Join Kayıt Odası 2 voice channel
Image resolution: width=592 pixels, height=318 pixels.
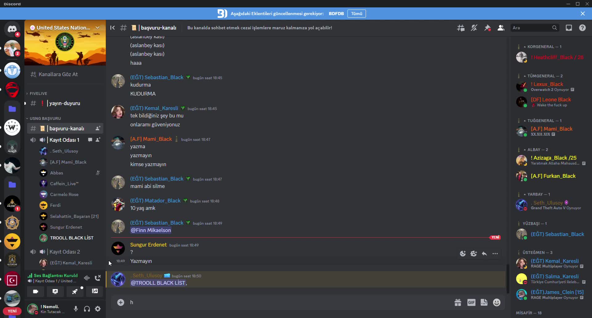pyautogui.click(x=65, y=252)
